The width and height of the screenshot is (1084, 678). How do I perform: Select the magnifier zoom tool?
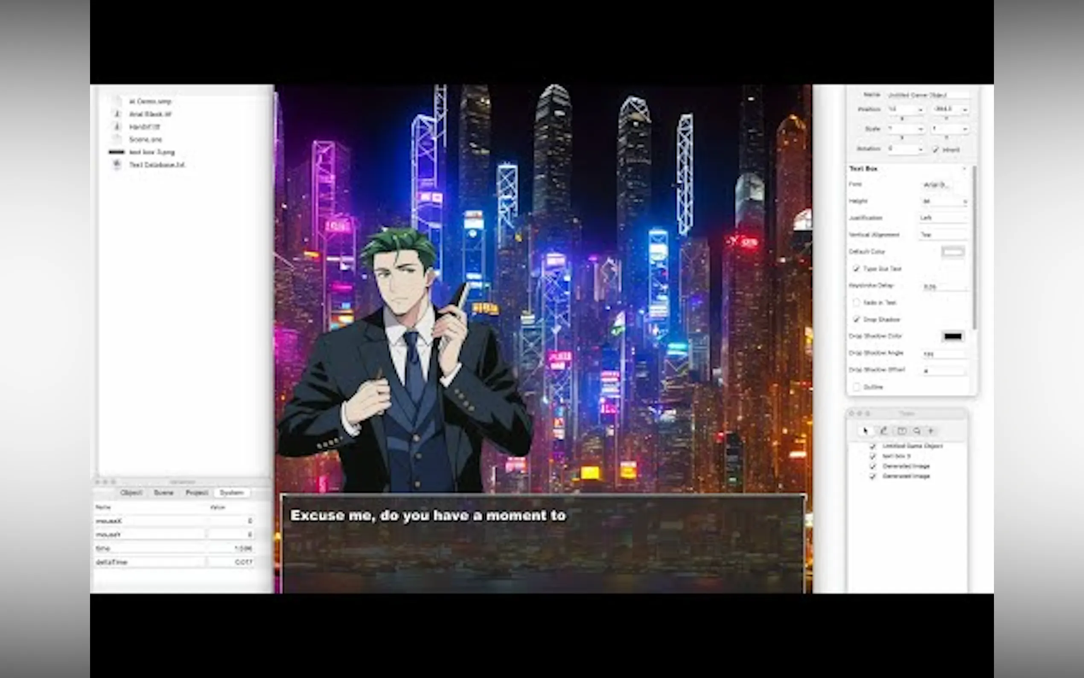tap(917, 431)
